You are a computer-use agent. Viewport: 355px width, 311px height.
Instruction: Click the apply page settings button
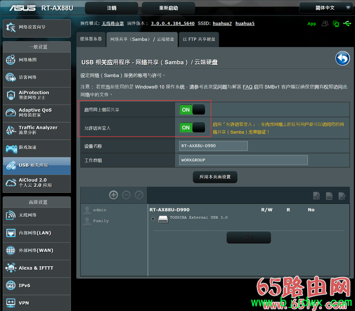pyautogui.click(x=215, y=177)
